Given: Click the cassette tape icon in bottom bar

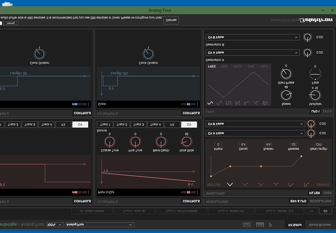Looking at the screenshot, I should (246, 225).
